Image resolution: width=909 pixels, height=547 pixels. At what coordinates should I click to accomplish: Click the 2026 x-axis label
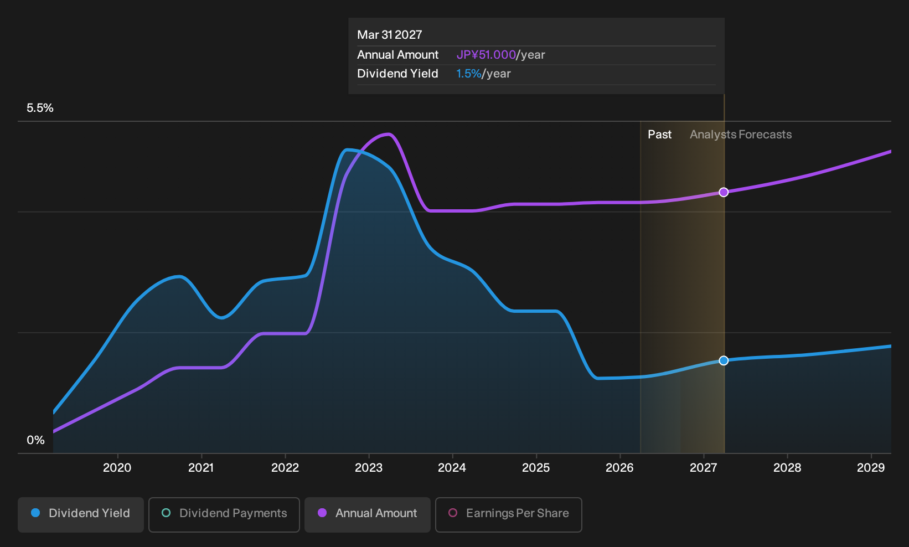coord(619,468)
